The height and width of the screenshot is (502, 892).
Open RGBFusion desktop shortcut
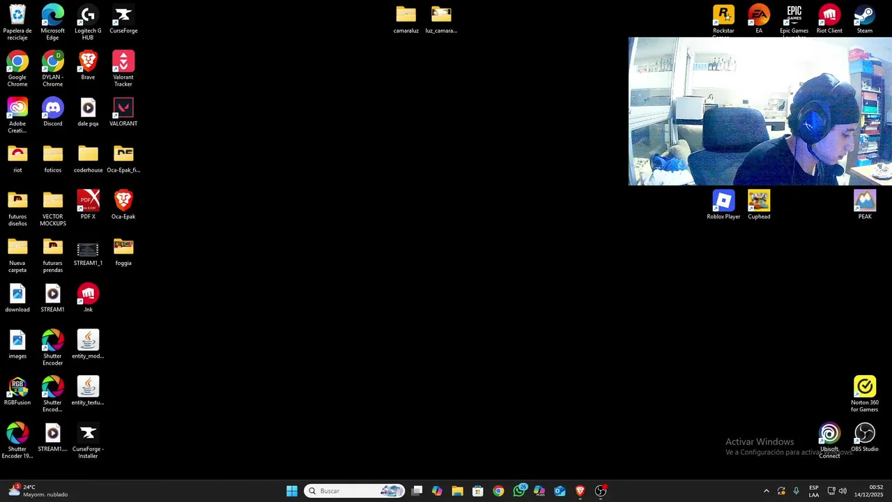[17, 391]
